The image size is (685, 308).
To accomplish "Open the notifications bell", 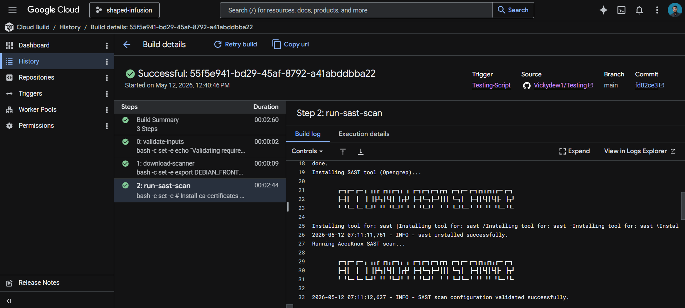I will click(639, 10).
